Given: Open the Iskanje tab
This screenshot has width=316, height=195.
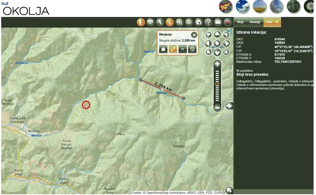Looking at the screenshot, I should (254, 22).
